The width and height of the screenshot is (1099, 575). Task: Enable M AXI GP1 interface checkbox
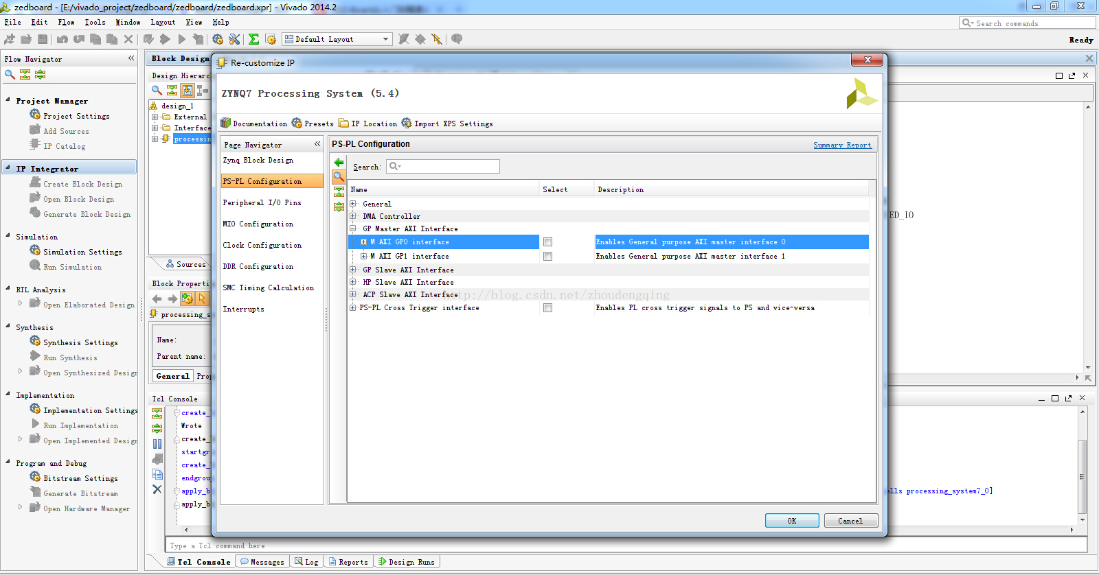pos(547,257)
